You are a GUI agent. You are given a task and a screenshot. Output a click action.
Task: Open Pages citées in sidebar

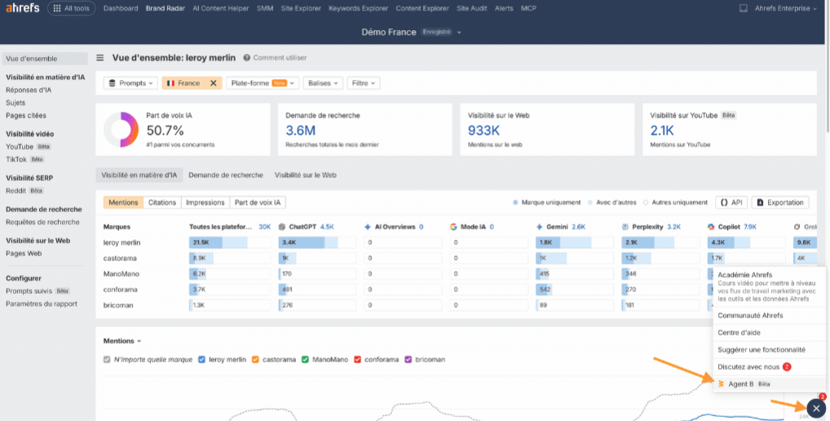[26, 115]
